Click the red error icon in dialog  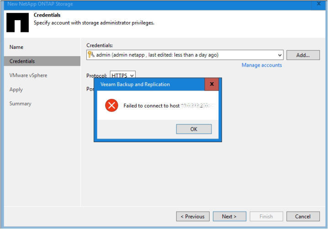[111, 105]
